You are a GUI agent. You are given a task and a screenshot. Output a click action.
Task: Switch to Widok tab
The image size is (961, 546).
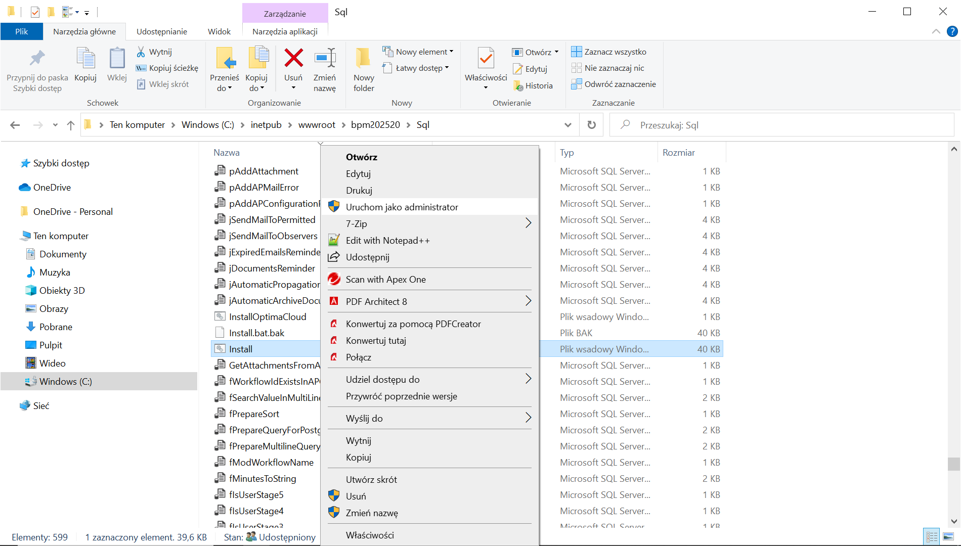point(219,31)
